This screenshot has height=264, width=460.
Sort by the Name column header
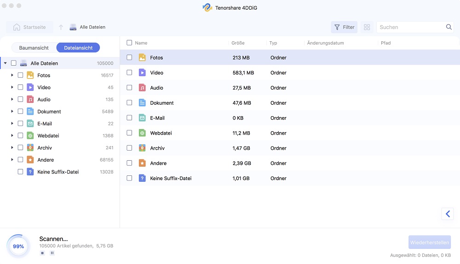[x=141, y=43]
